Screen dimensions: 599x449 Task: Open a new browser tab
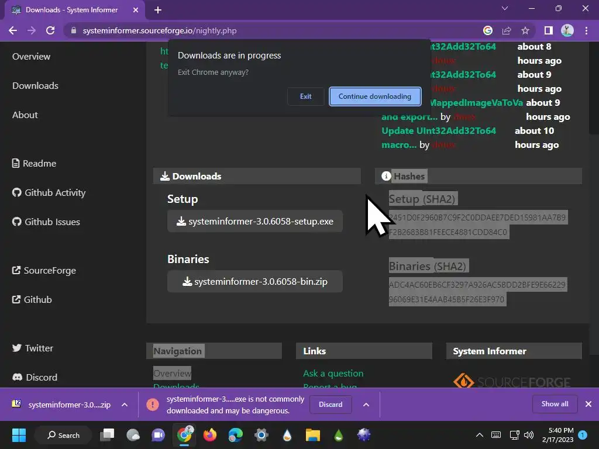(x=158, y=10)
